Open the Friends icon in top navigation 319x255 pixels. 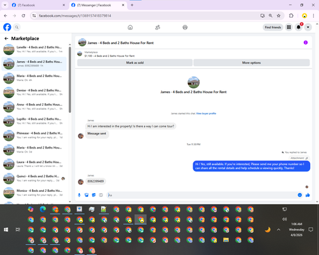point(158,27)
